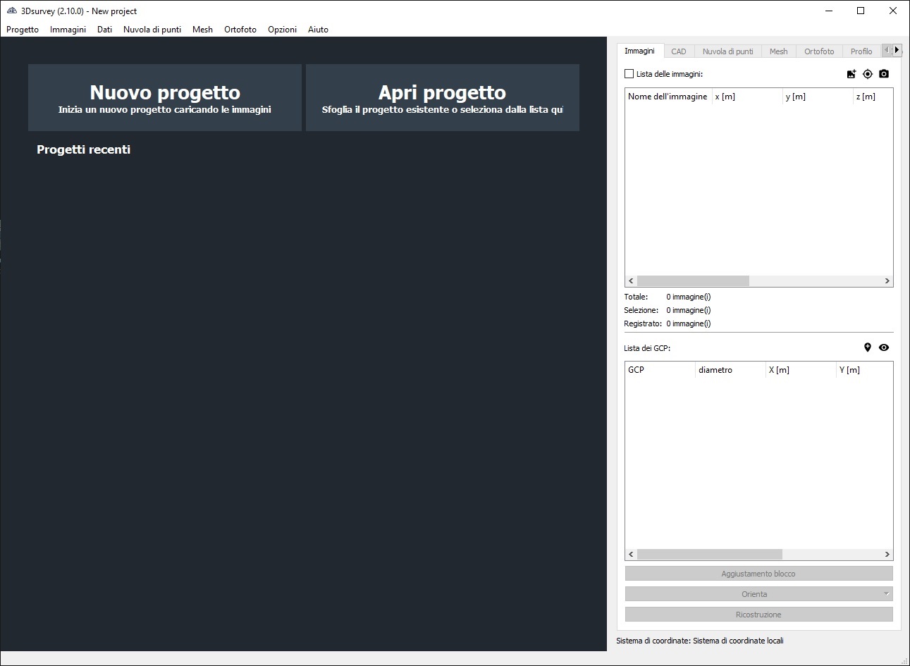Click the X [m] column header in GCP list
910x666 pixels.
[x=801, y=370]
